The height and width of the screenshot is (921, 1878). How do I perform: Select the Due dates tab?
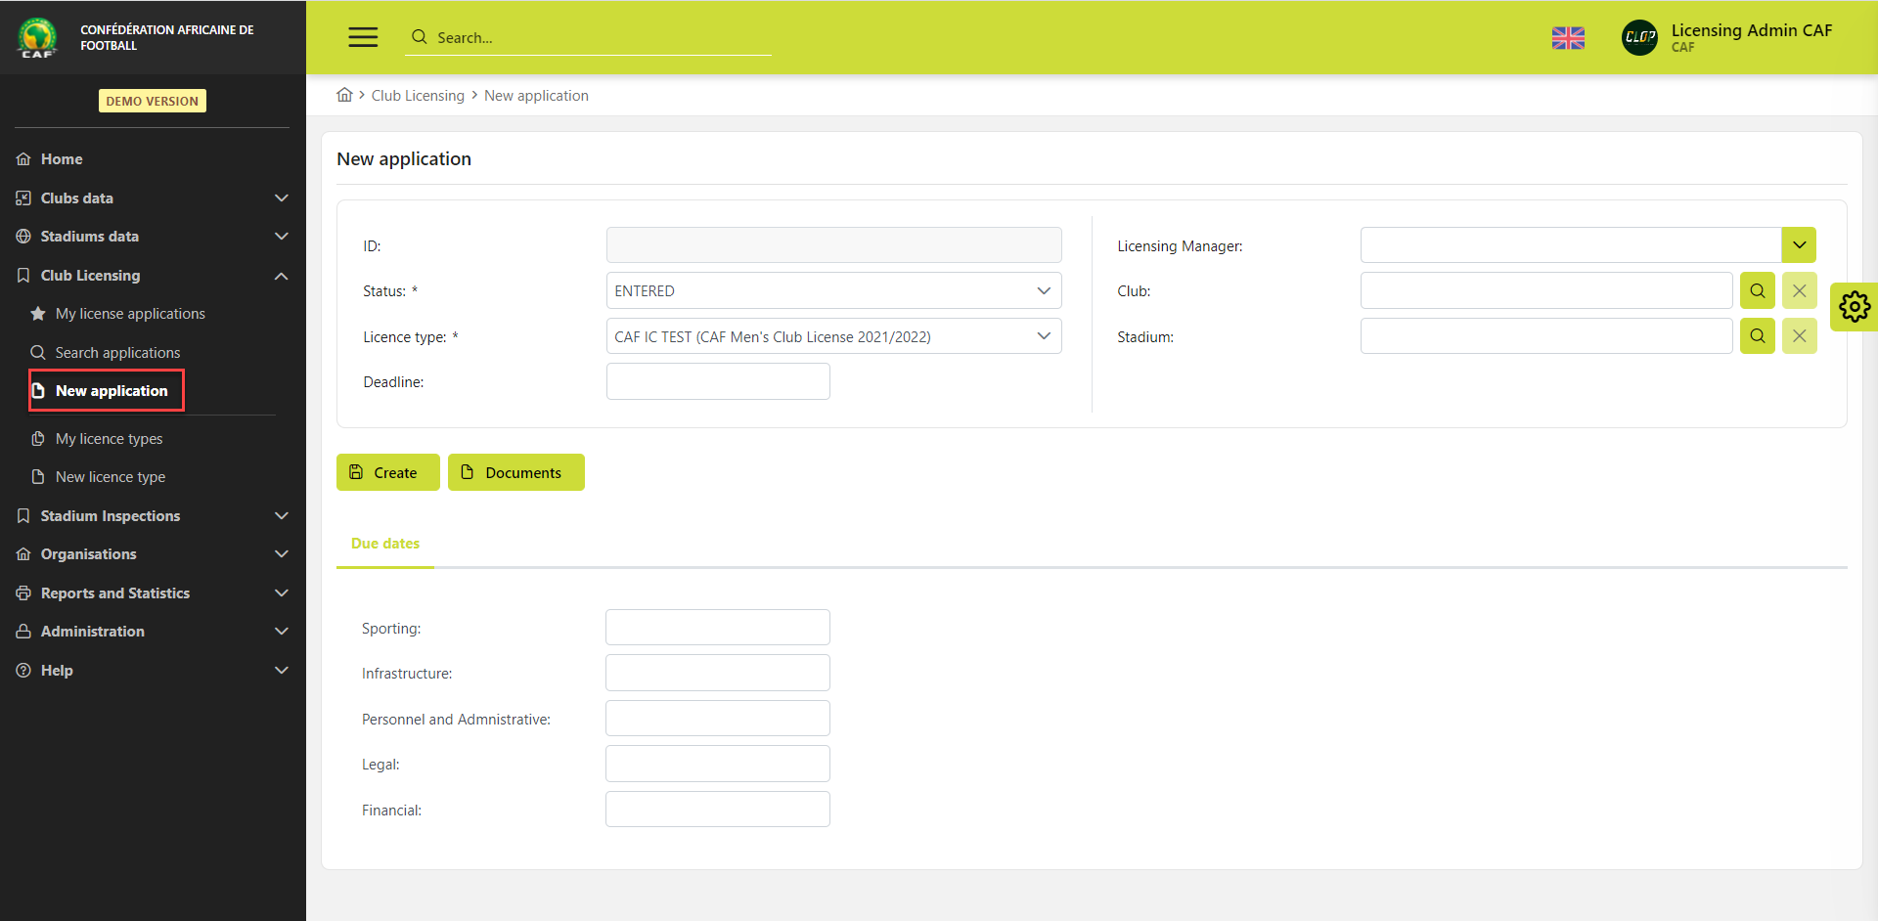385,544
